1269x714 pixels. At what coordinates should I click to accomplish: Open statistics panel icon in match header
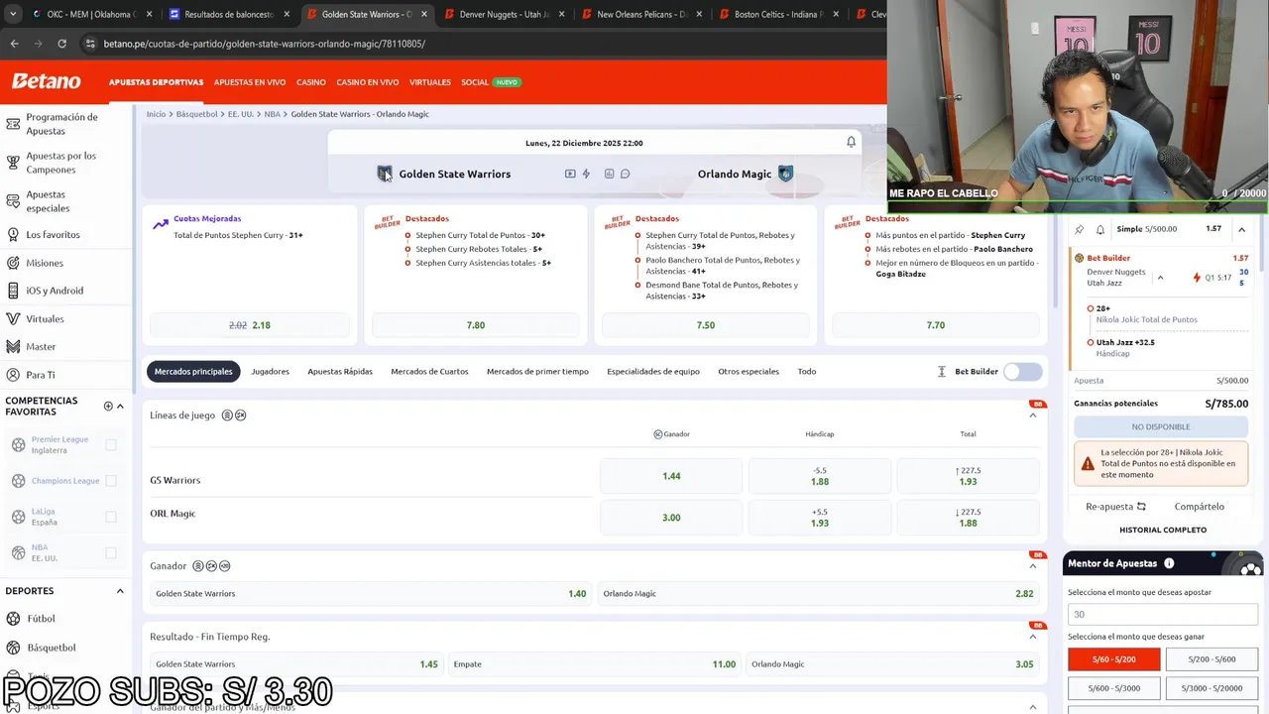pos(609,174)
